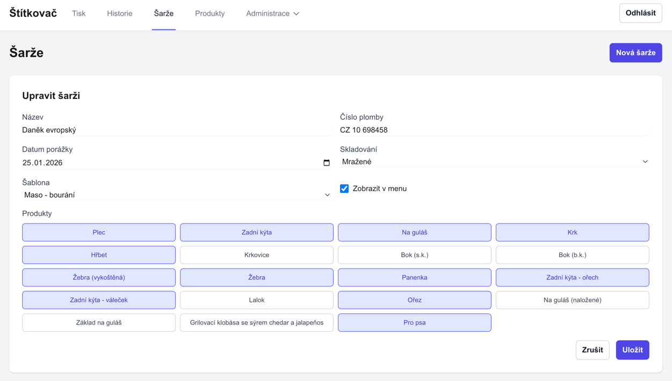Image resolution: width=672 pixels, height=381 pixels.
Task: Click the Uložit button to save
Action: pos(632,350)
